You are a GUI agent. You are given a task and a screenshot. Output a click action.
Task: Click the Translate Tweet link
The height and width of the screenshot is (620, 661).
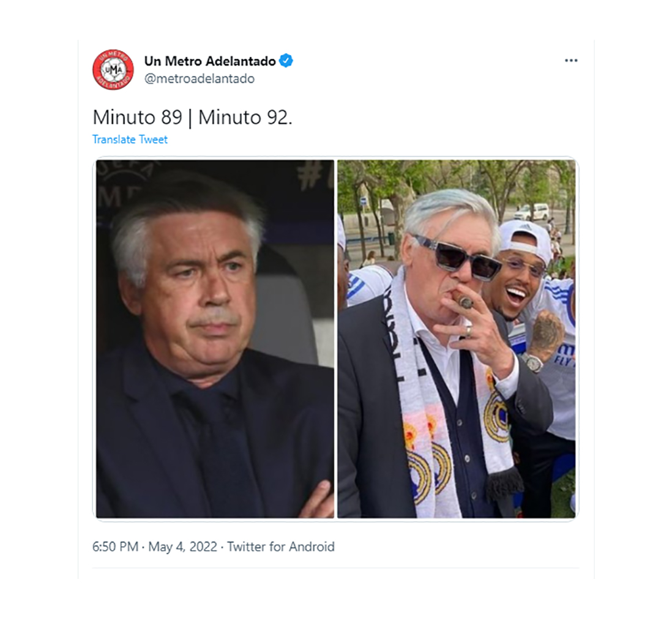click(130, 140)
